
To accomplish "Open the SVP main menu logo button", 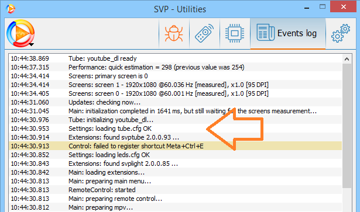I will [x=20, y=33].
